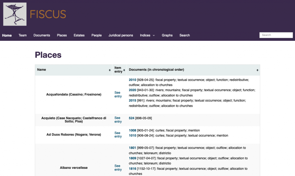
Task: Select the Name column header
Action: point(73,70)
